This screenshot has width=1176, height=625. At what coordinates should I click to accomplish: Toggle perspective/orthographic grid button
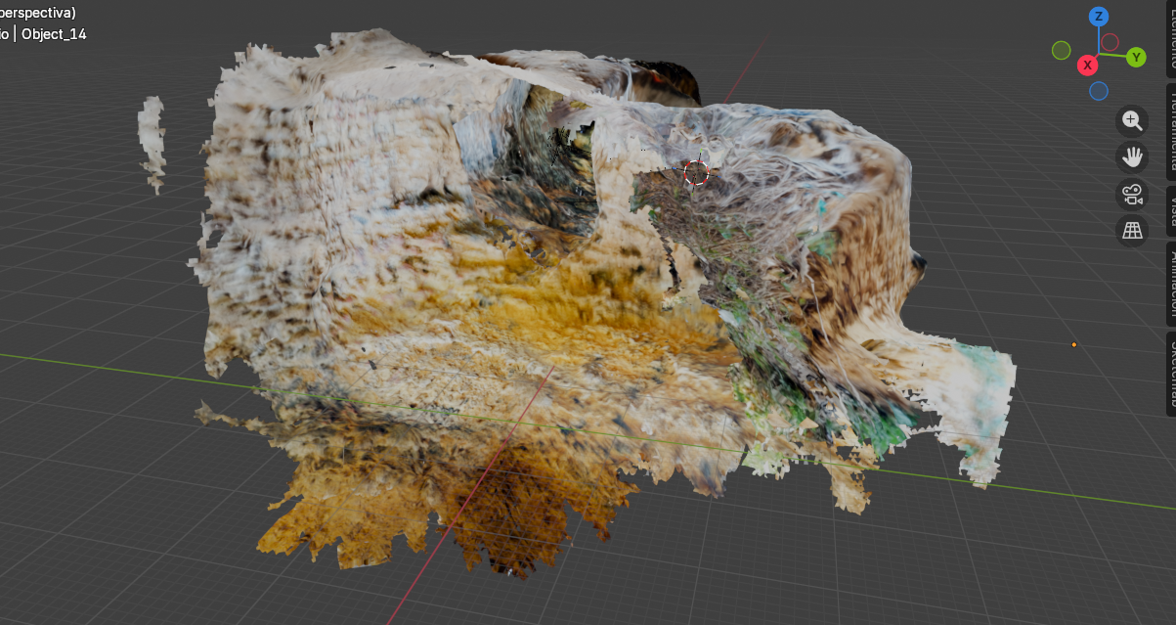coord(1132,231)
